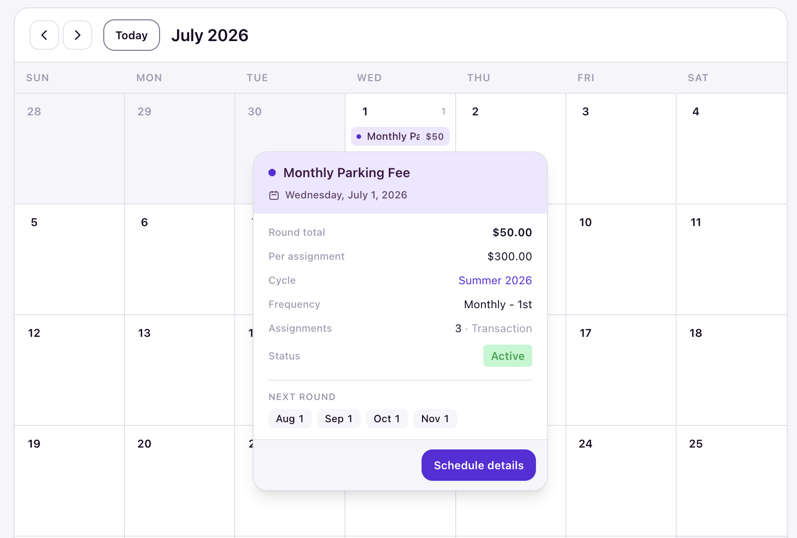797x538 pixels.
Task: Select the day cell for July 5
Action: pyautogui.click(x=69, y=259)
